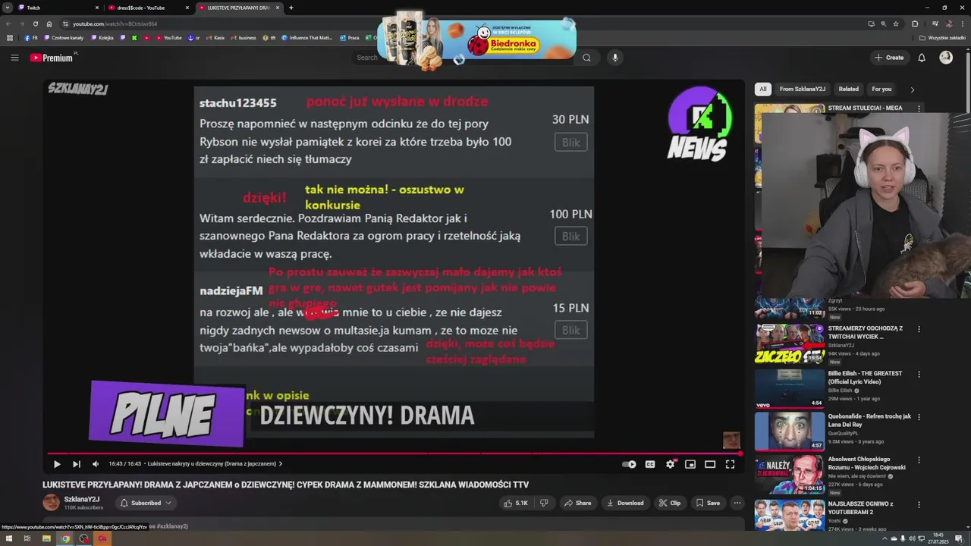Open the Create menu

tap(889, 58)
